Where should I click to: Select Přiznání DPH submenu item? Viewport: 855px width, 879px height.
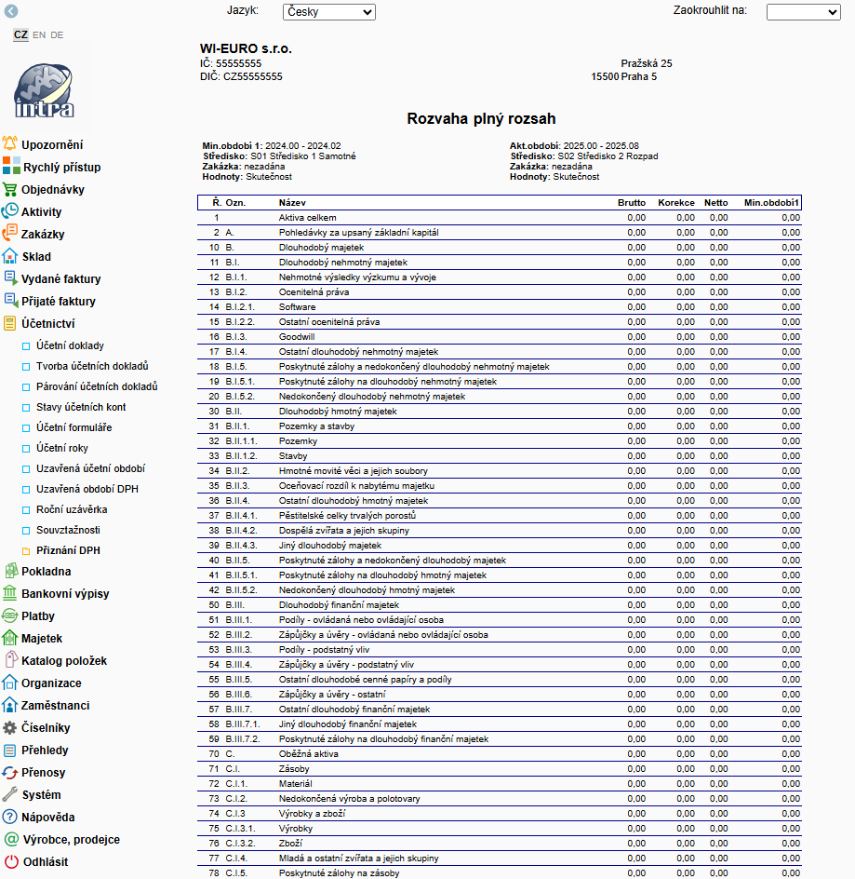click(x=68, y=550)
